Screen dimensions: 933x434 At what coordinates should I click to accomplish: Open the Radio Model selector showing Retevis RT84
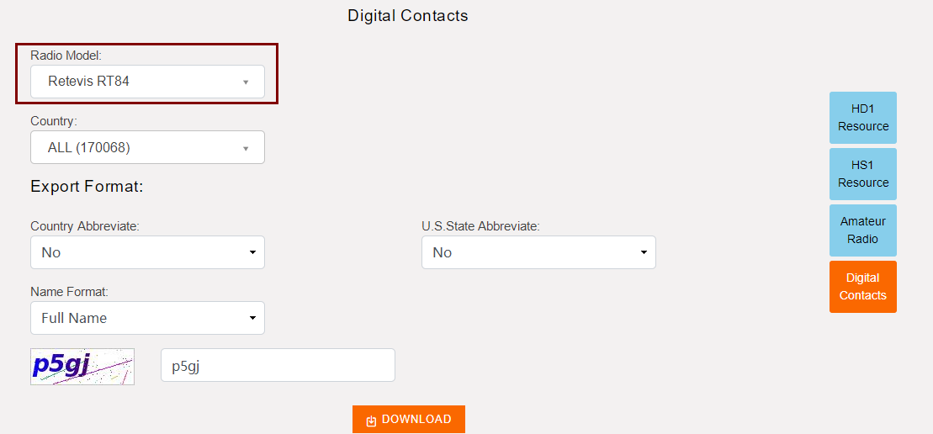[147, 82]
